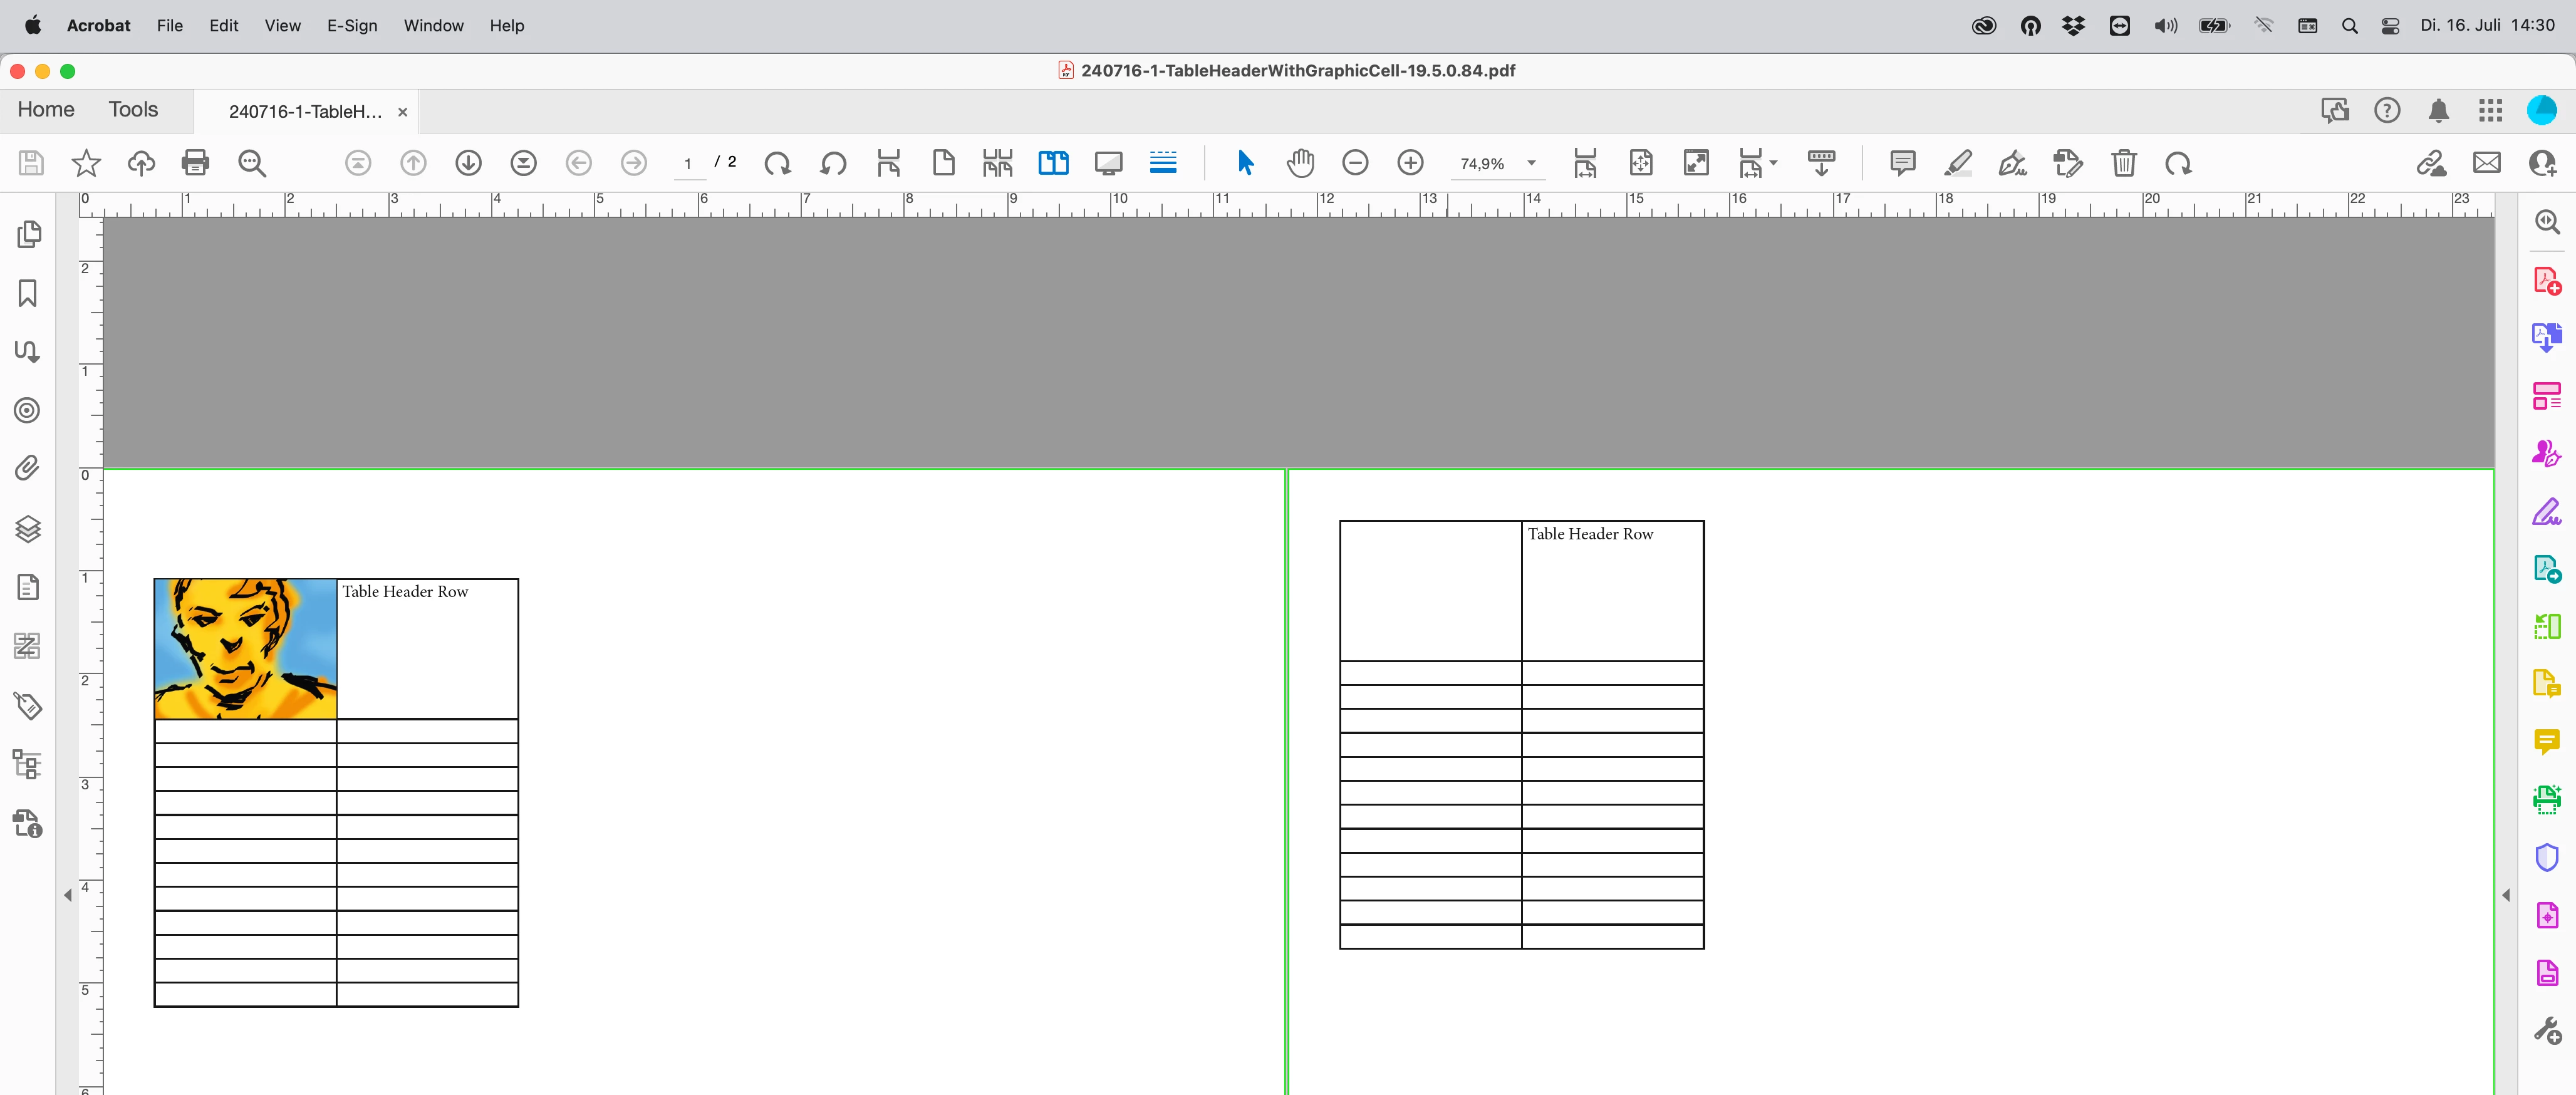Viewport: 2576px width, 1095px height.
Task: Collapse the right tools pane arrow
Action: pyautogui.click(x=2506, y=895)
